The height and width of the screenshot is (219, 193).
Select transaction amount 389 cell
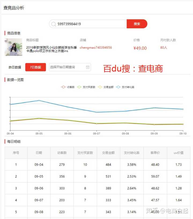(108, 188)
